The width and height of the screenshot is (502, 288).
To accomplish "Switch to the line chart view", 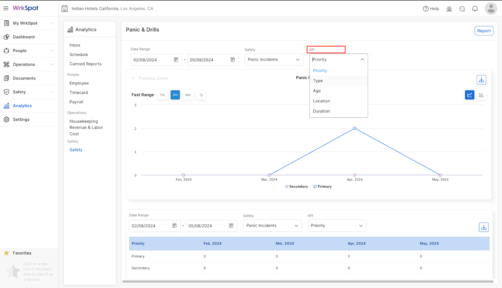I will (x=470, y=95).
